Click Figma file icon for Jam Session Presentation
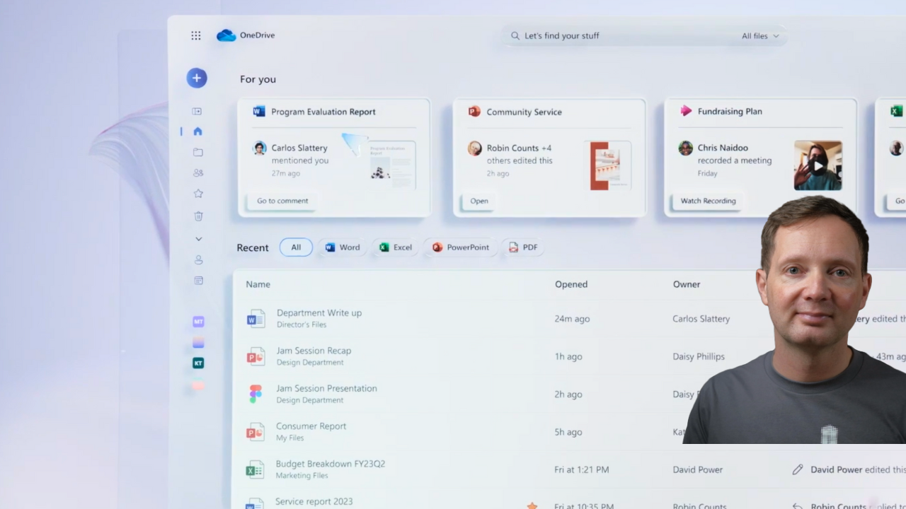The height and width of the screenshot is (509, 906). tap(256, 394)
